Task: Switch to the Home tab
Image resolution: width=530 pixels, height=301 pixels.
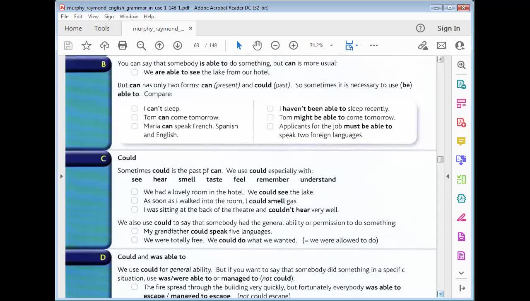Action: tap(73, 28)
